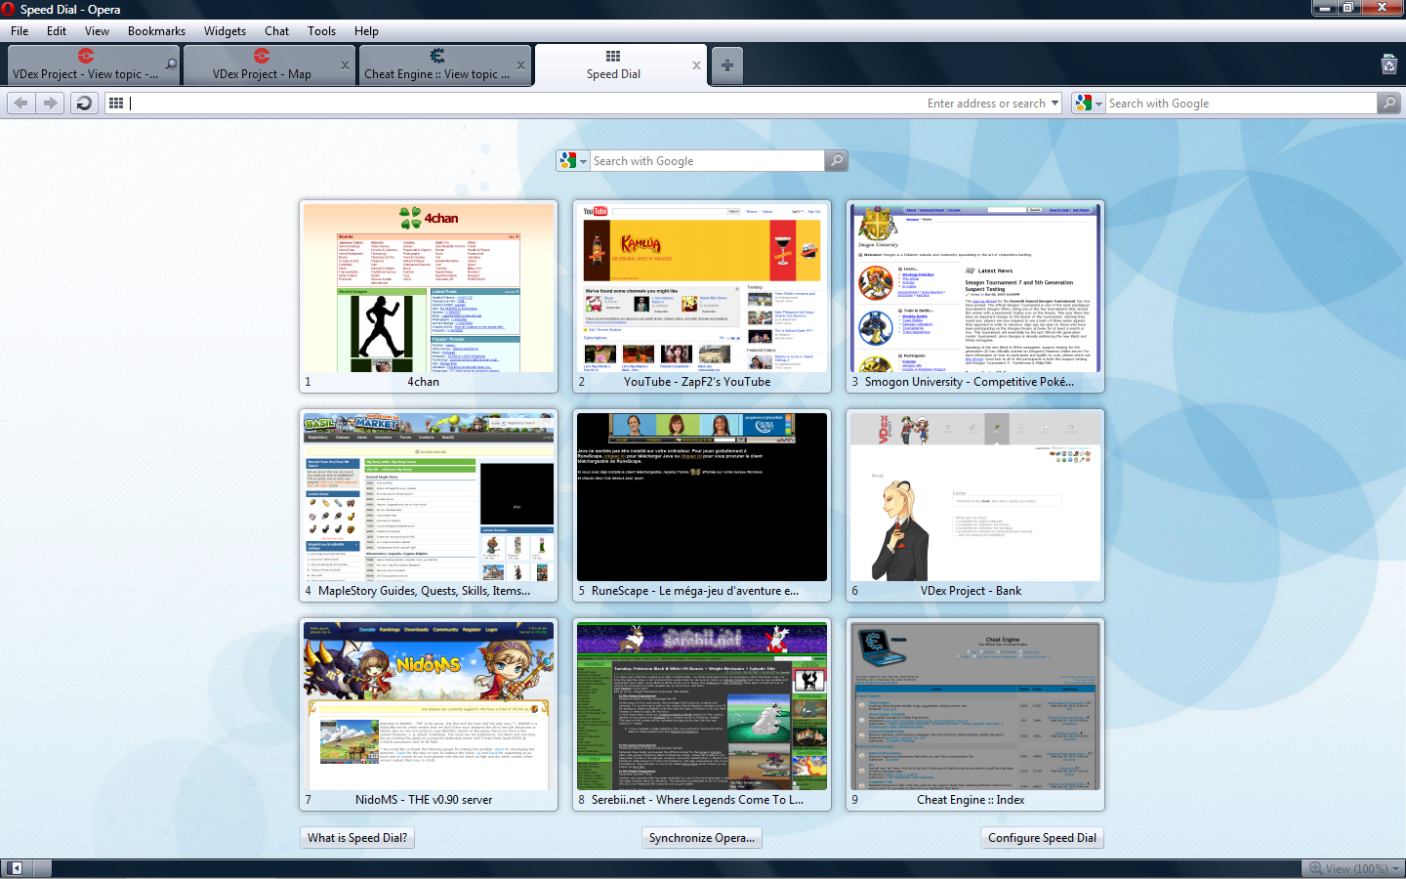Click the Google icon in toolbar search
The image size is (1406, 879).
[x=1083, y=103]
